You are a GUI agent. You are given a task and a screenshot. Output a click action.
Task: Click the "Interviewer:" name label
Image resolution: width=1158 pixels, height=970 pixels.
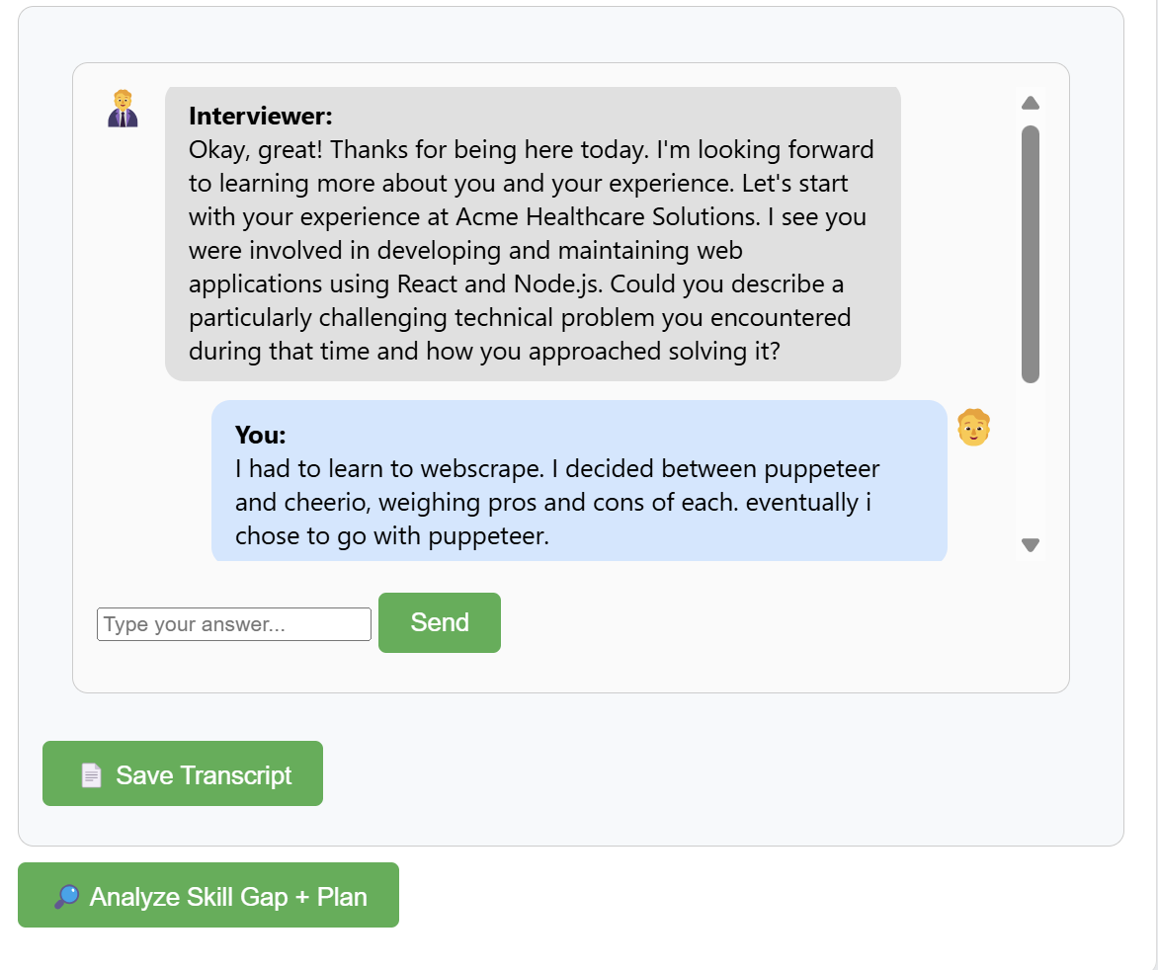[261, 117]
